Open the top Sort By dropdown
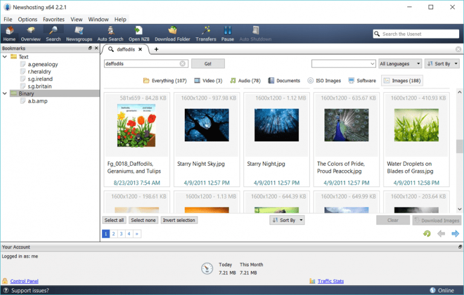Image resolution: width=464 pixels, height=295 pixels. coord(442,63)
